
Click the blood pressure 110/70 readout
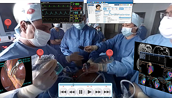[77, 8]
